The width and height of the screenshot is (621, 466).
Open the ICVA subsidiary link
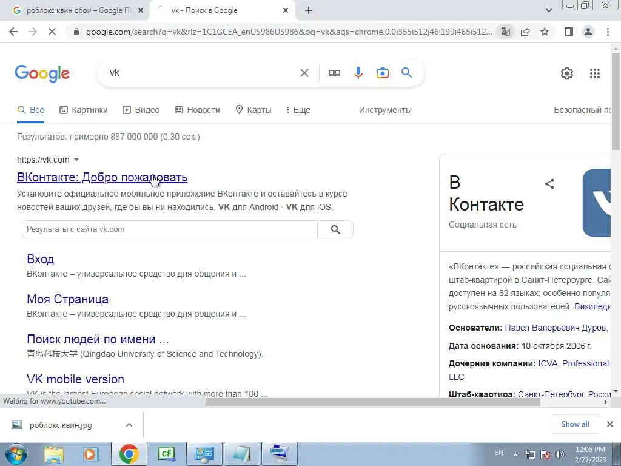548,363
